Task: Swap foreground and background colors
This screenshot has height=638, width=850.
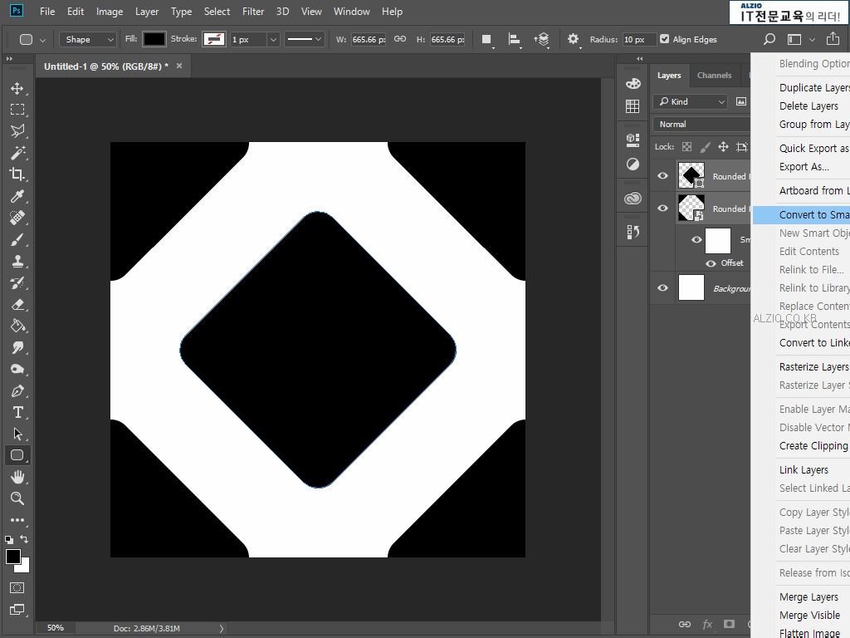Action: click(x=24, y=539)
